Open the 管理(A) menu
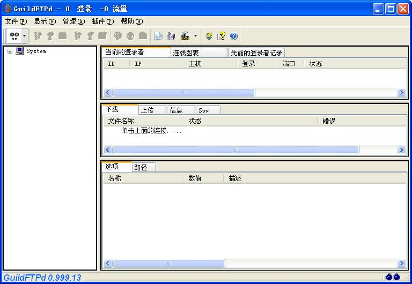 74,21
